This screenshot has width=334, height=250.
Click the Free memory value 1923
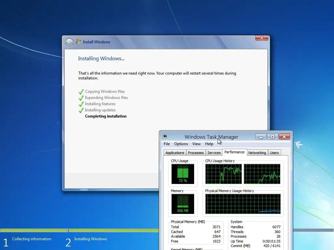(x=217, y=241)
